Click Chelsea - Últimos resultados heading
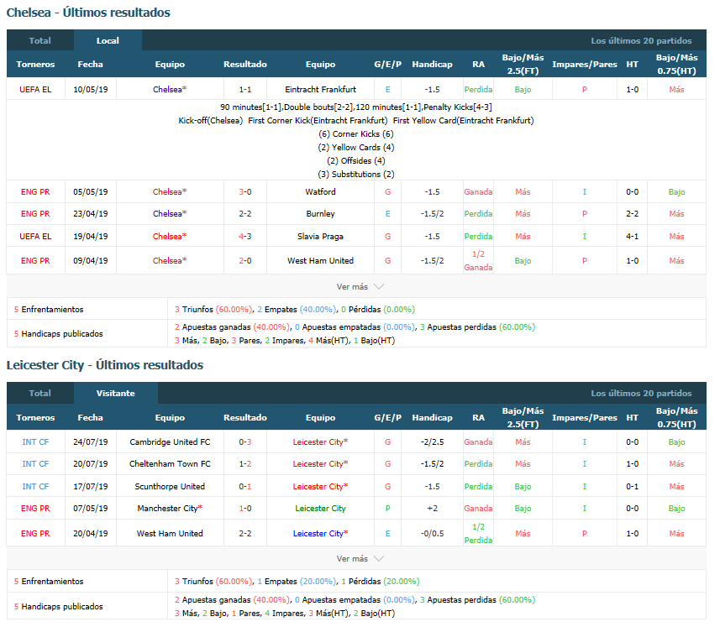The height and width of the screenshot is (627, 720). pos(88,13)
